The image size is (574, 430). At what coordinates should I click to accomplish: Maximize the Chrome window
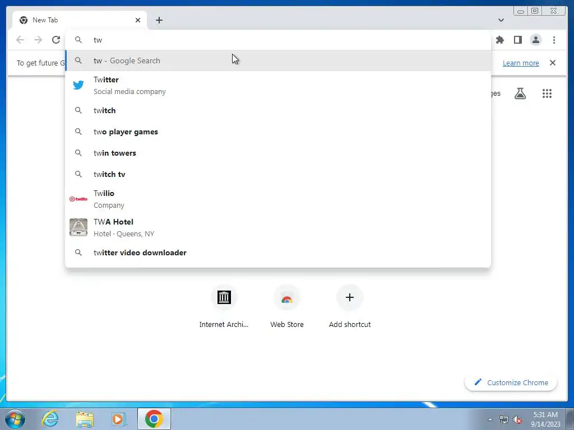click(x=534, y=11)
